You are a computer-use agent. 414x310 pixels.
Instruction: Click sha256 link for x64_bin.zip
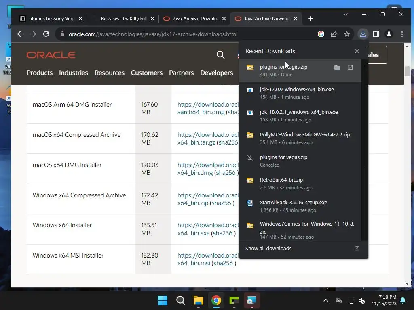click(x=221, y=203)
